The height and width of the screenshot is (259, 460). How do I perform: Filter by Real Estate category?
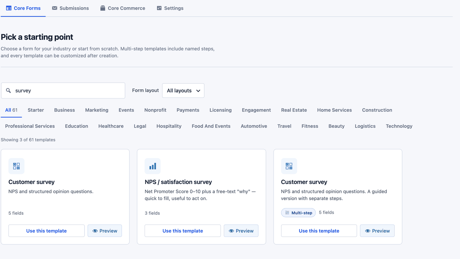[294, 110]
